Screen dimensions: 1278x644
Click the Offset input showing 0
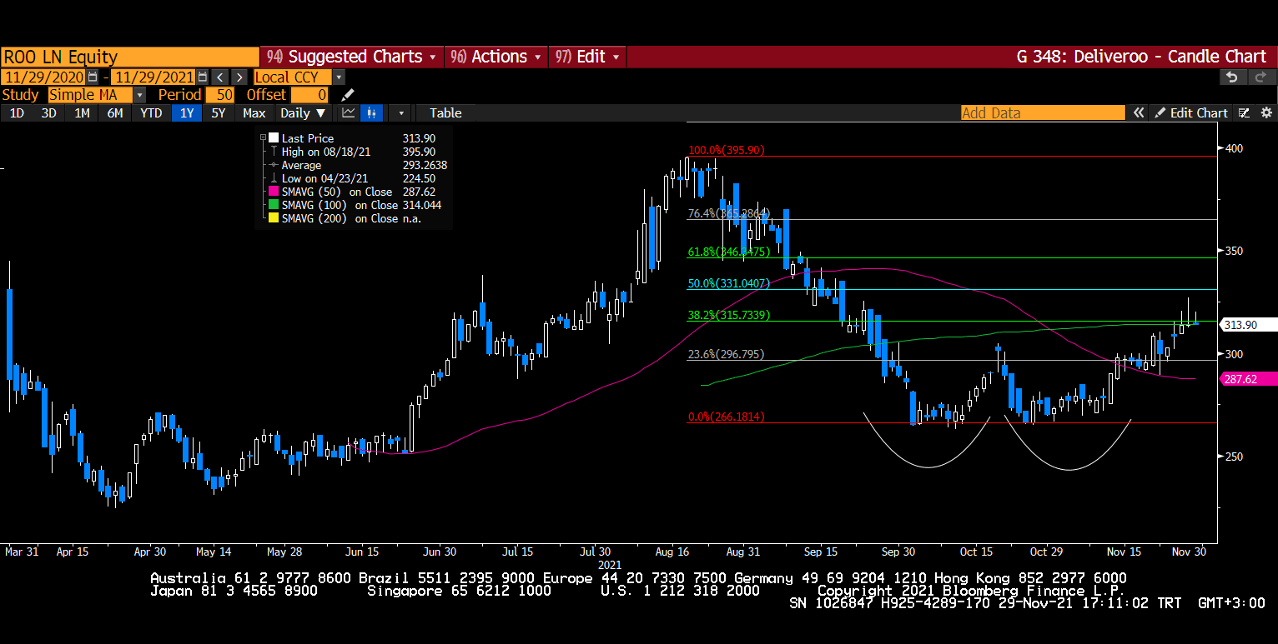coord(309,95)
